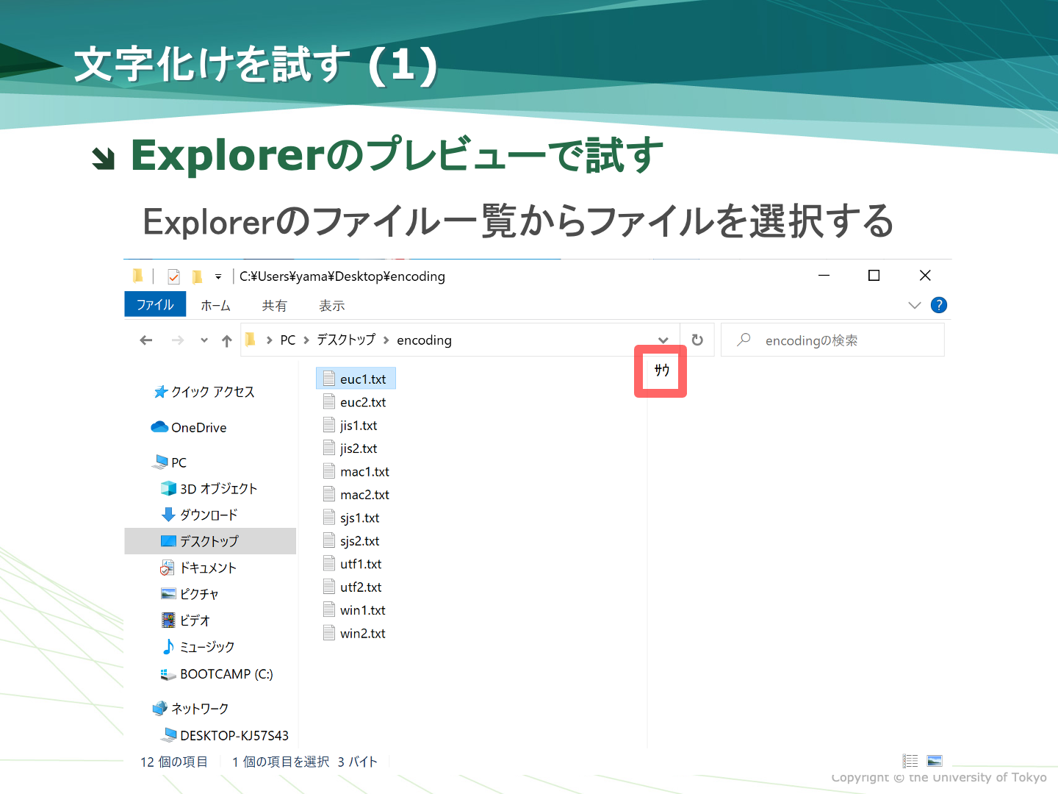This screenshot has height=794, width=1058.
Task: Open the ファイル ribbon tab
Action: point(155,304)
